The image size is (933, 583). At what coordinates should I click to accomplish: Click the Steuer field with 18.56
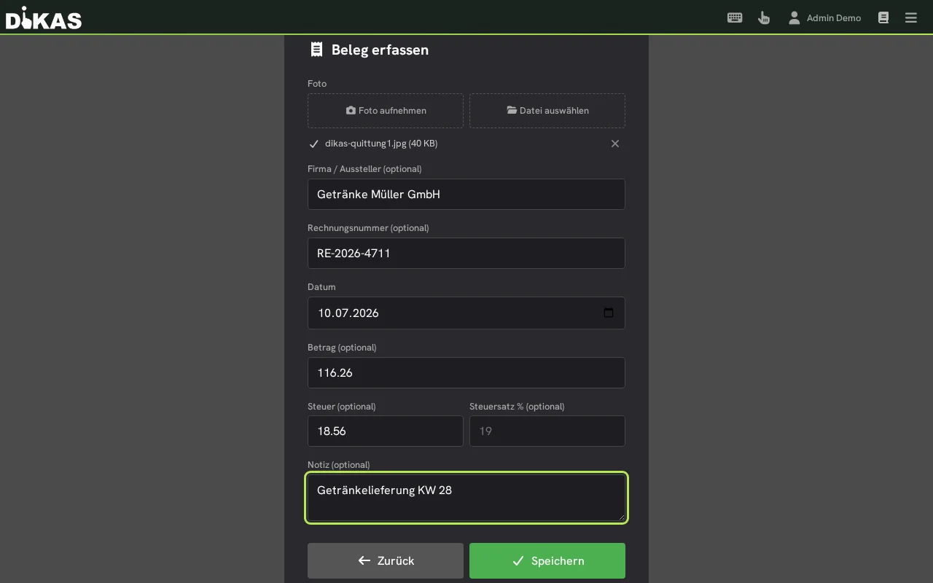click(386, 431)
